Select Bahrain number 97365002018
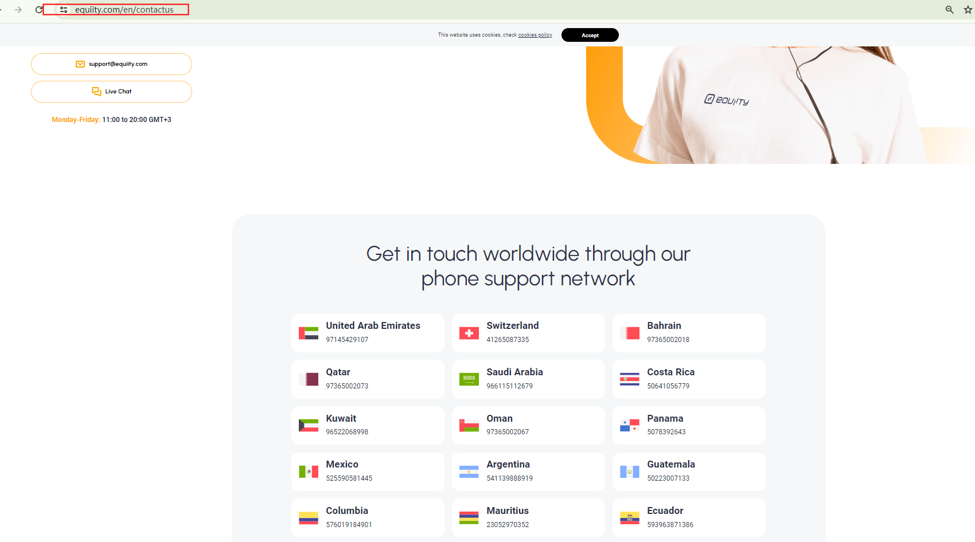The image size is (975, 542). coord(669,340)
